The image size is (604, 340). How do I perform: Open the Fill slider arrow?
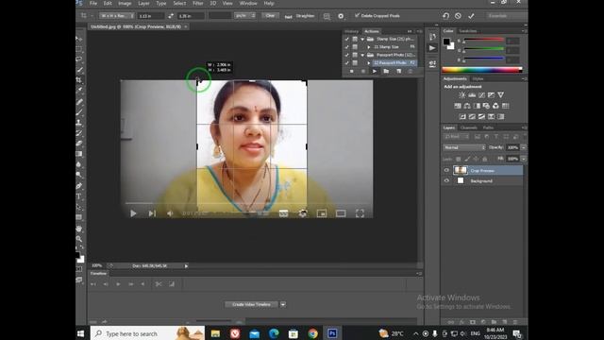524,159
